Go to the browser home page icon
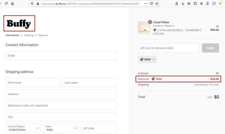 click(x=13, y=4)
